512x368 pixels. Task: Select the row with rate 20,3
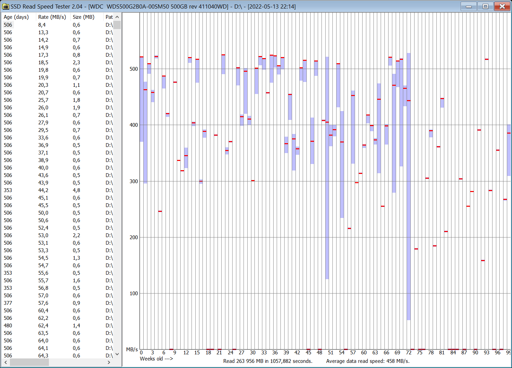click(x=58, y=85)
